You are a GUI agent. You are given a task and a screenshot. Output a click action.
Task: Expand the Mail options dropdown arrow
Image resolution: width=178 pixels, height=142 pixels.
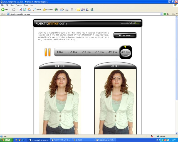(x=64, y=10)
